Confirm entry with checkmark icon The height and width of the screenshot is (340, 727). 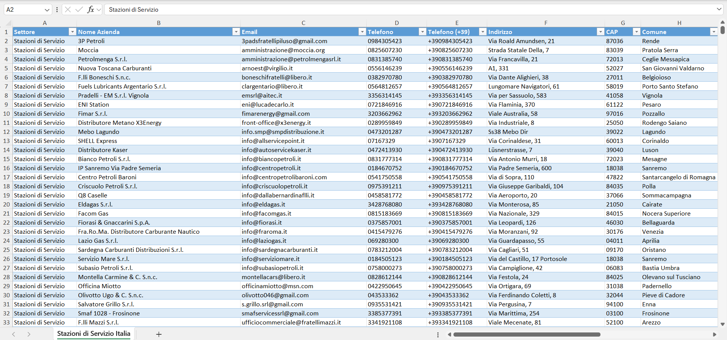click(79, 9)
